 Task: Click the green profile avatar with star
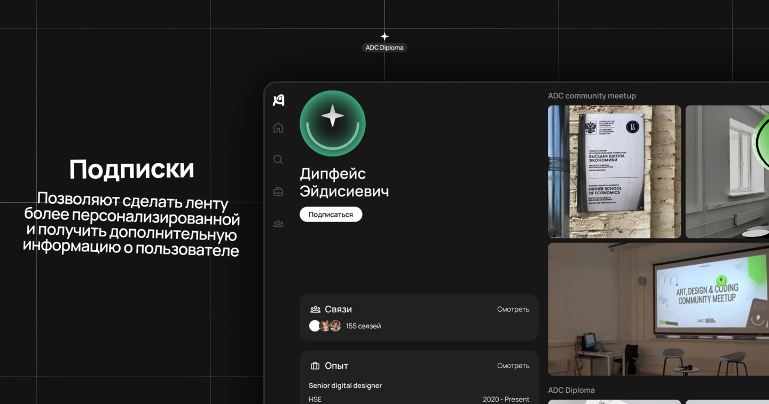[333, 123]
